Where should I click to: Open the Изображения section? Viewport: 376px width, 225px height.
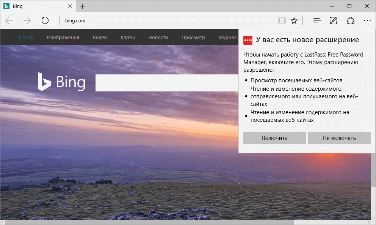point(63,37)
